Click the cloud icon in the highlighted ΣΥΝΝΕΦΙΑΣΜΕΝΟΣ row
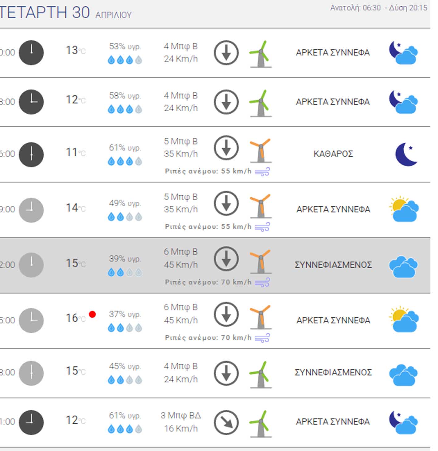This screenshot has width=438, height=451. [x=403, y=266]
